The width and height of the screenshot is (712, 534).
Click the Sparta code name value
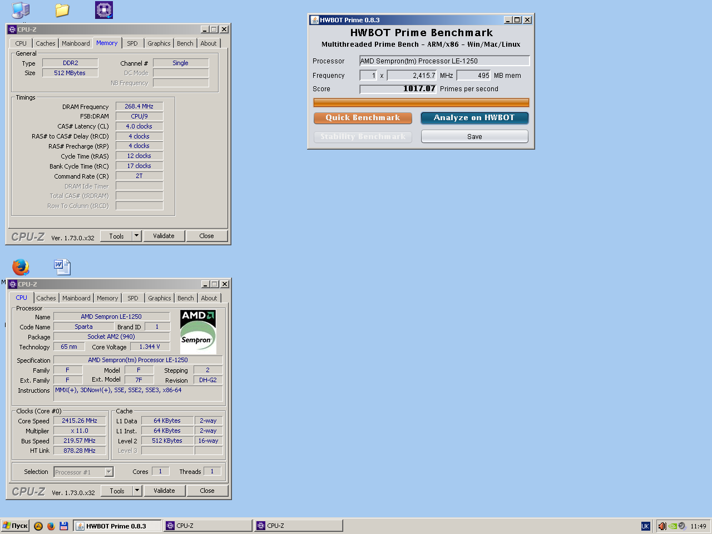(x=83, y=327)
